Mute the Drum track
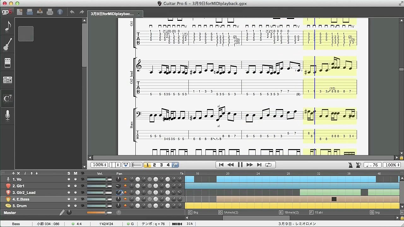This screenshot has height=227, width=404. pos(75,206)
